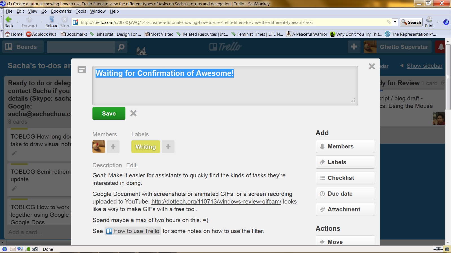The width and height of the screenshot is (451, 253).
Task: Open the Go menu
Action: pyautogui.click(x=44, y=11)
